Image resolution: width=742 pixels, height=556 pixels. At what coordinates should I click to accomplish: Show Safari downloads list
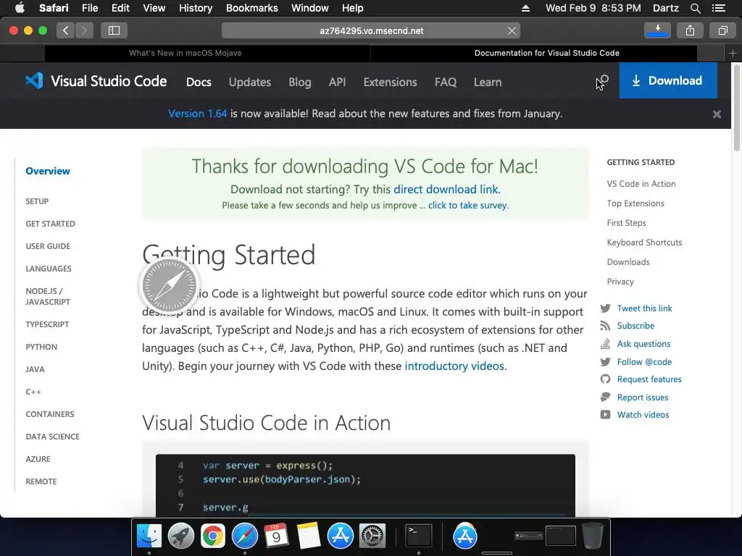pyautogui.click(x=657, y=30)
